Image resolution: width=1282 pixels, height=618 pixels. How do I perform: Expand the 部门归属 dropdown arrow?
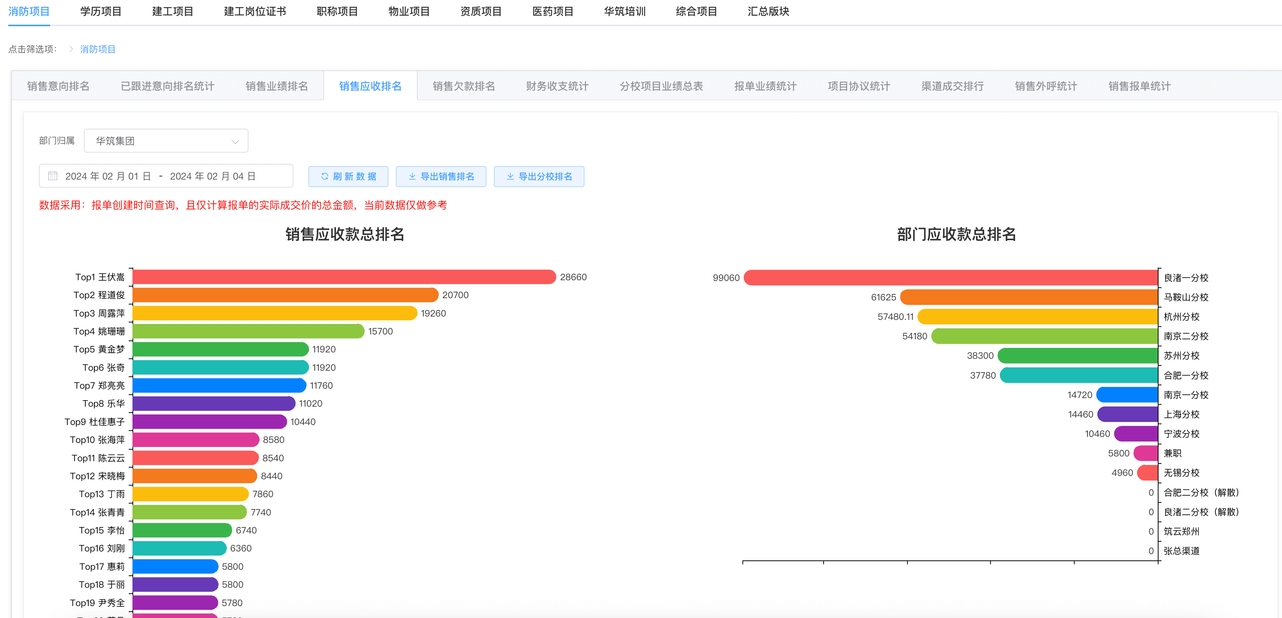235,141
